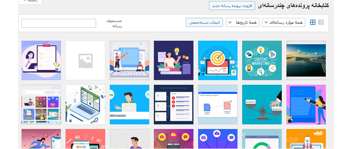Screen dimensions: 352x149
Task: Open the media type filter dropdown
Action: click(284, 22)
